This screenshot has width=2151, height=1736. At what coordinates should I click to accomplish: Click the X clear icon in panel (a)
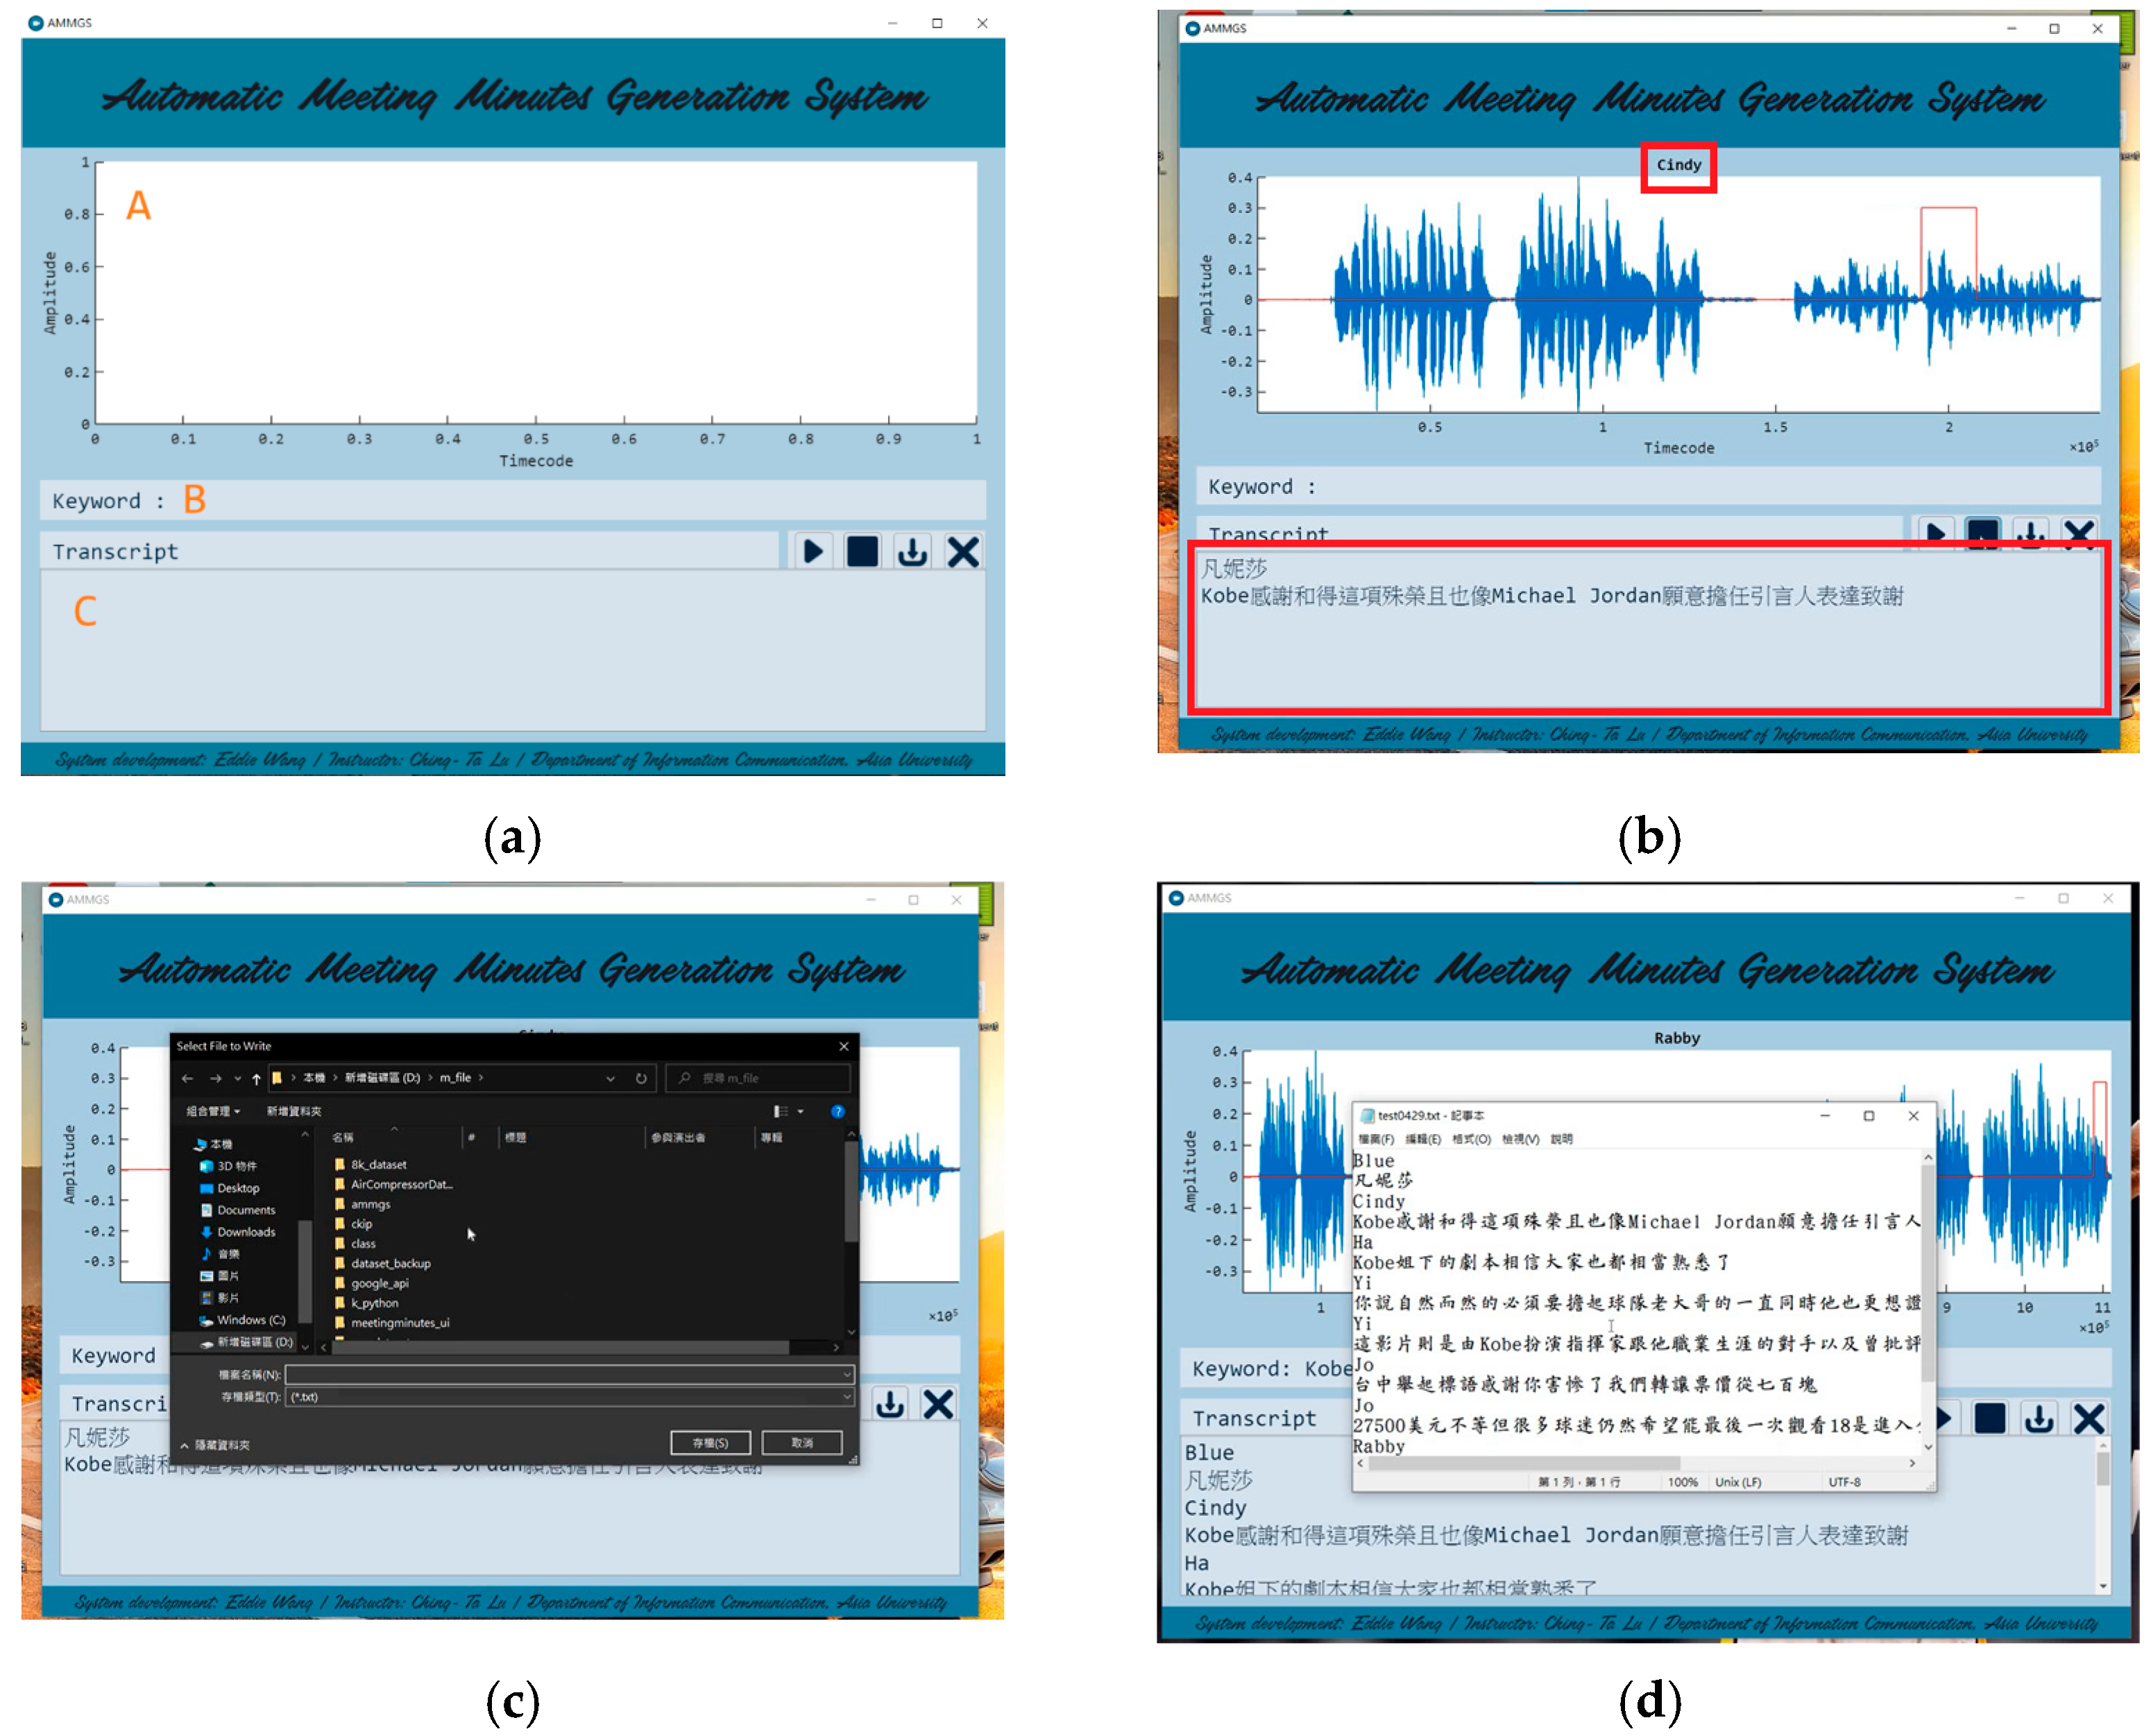[x=962, y=552]
